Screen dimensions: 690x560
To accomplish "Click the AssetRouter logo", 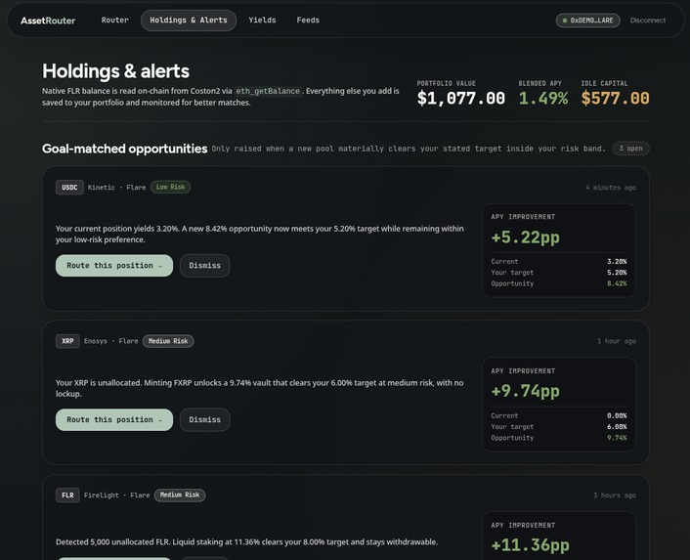I will coord(48,21).
